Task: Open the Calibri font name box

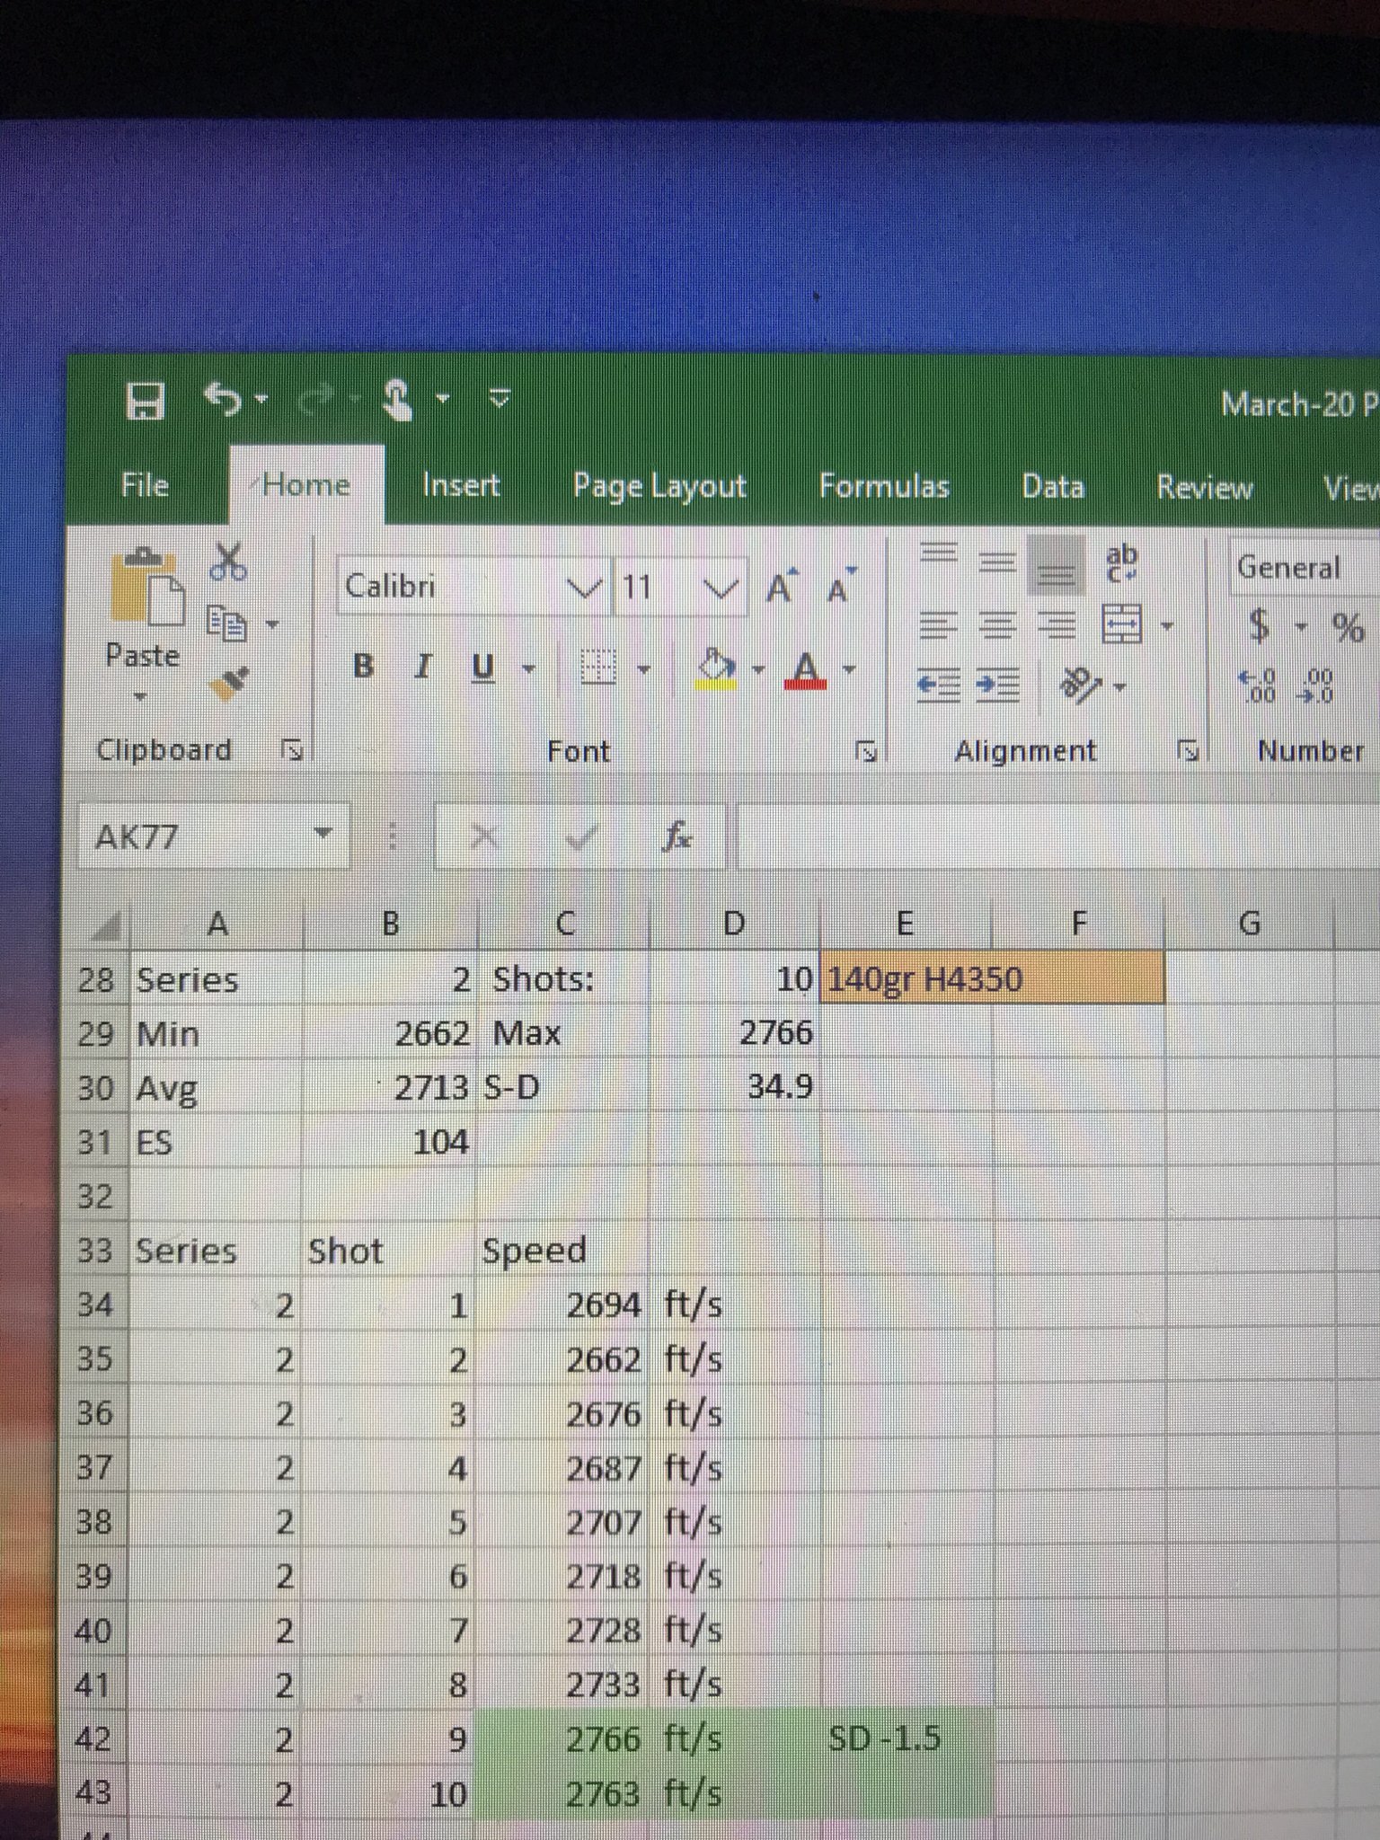Action: coord(473,587)
